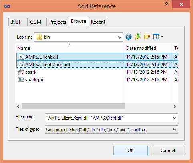Sort by the Name column header
The image size is (193, 163).
pos(69,48)
